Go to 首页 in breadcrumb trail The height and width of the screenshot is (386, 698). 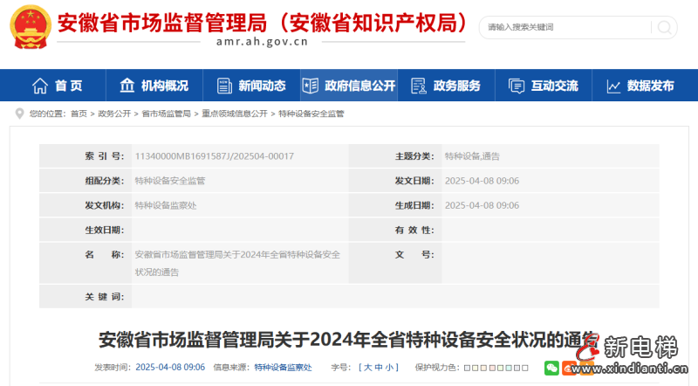79,114
